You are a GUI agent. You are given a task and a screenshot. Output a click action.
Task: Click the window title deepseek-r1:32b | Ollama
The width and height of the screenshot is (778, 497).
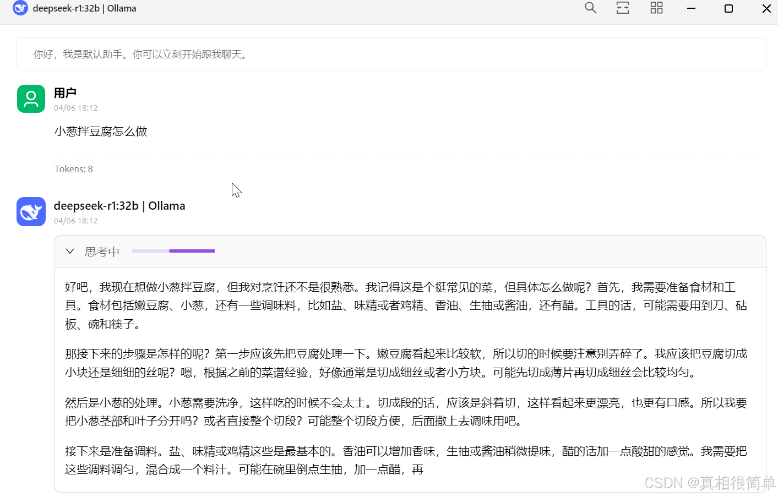[x=85, y=8]
